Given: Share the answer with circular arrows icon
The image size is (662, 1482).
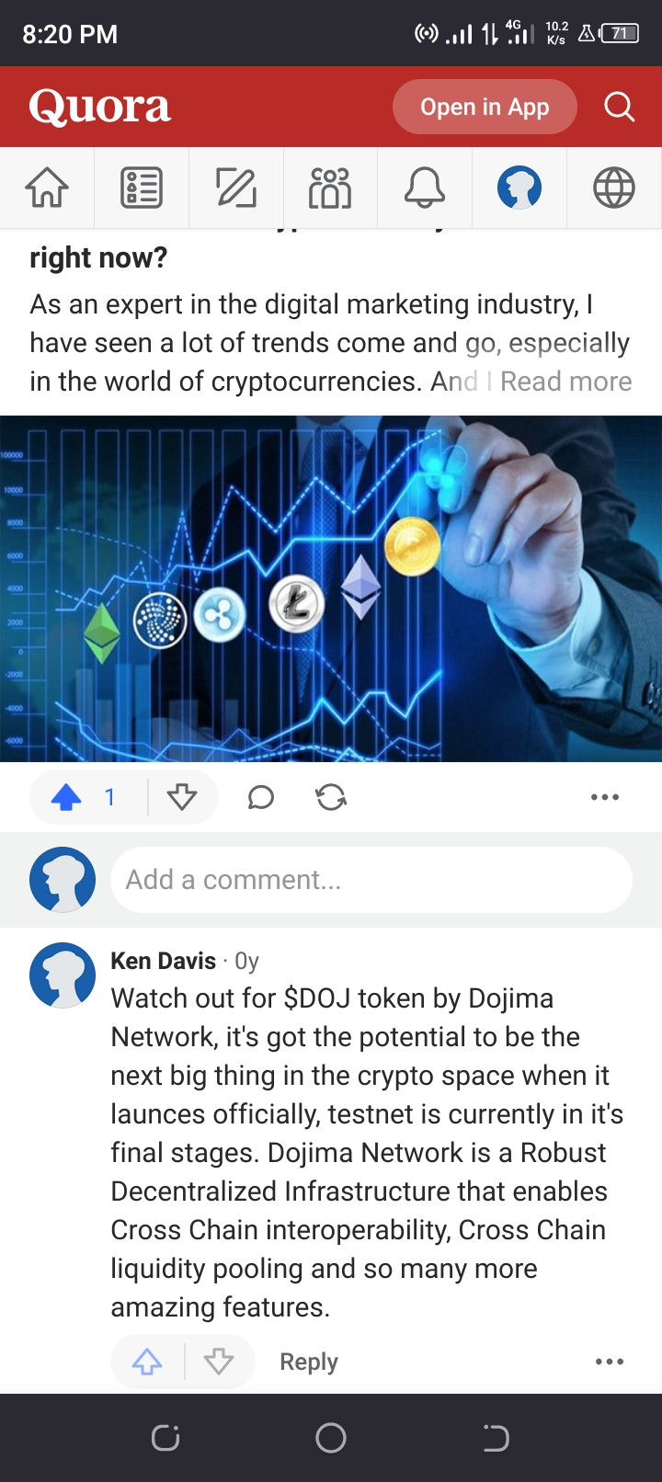Looking at the screenshot, I should (x=331, y=797).
